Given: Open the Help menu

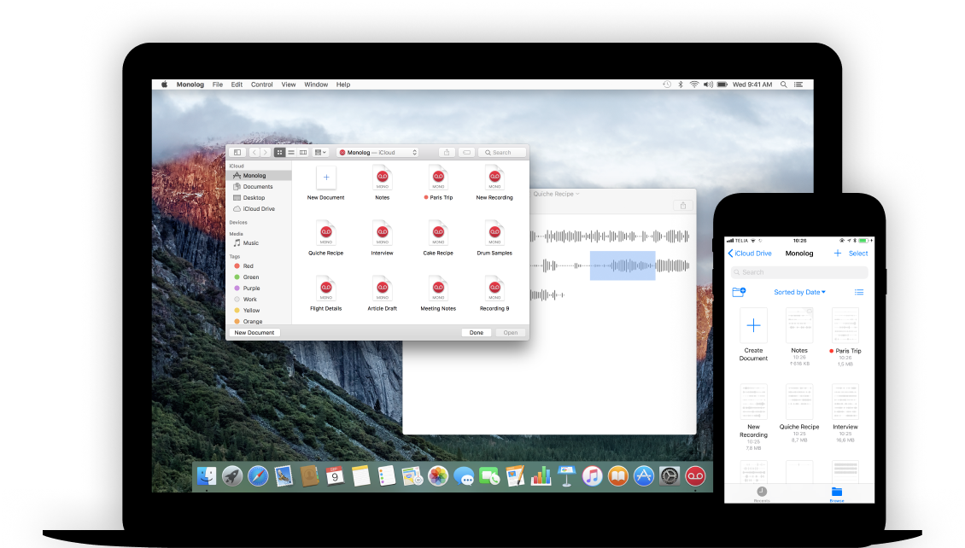Looking at the screenshot, I should (342, 85).
